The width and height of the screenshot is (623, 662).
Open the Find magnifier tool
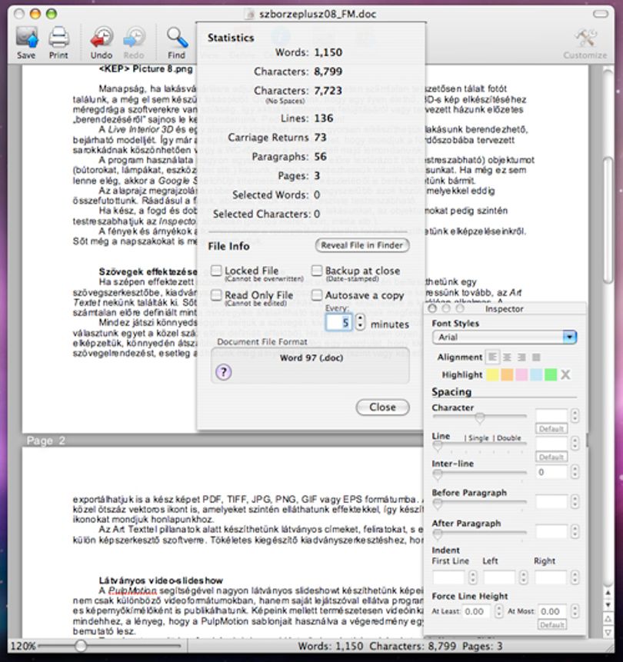177,38
